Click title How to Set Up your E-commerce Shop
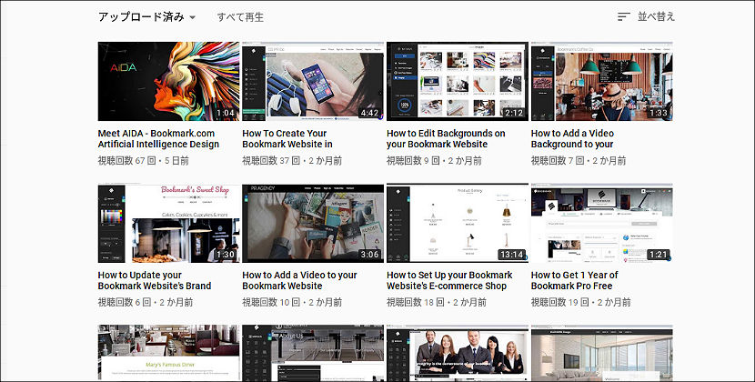Screen dimensions: 755x382 (x=449, y=280)
